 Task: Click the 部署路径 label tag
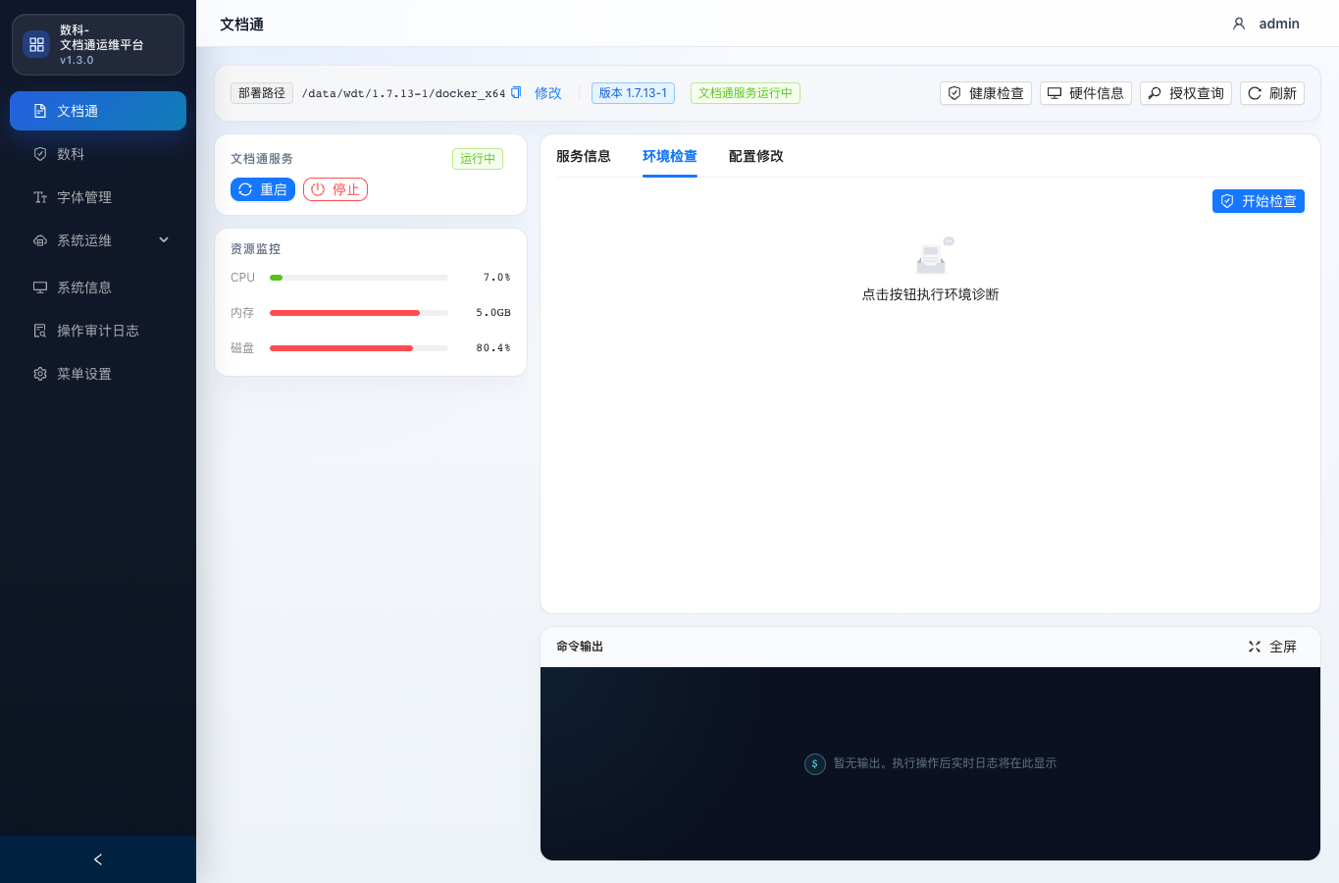[262, 93]
